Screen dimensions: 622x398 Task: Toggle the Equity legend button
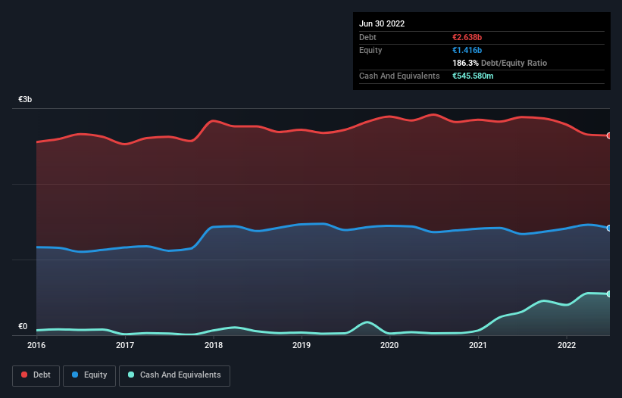[x=89, y=375]
